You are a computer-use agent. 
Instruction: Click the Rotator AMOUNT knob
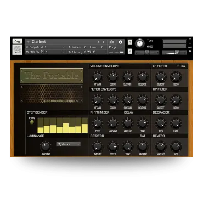point(98,146)
